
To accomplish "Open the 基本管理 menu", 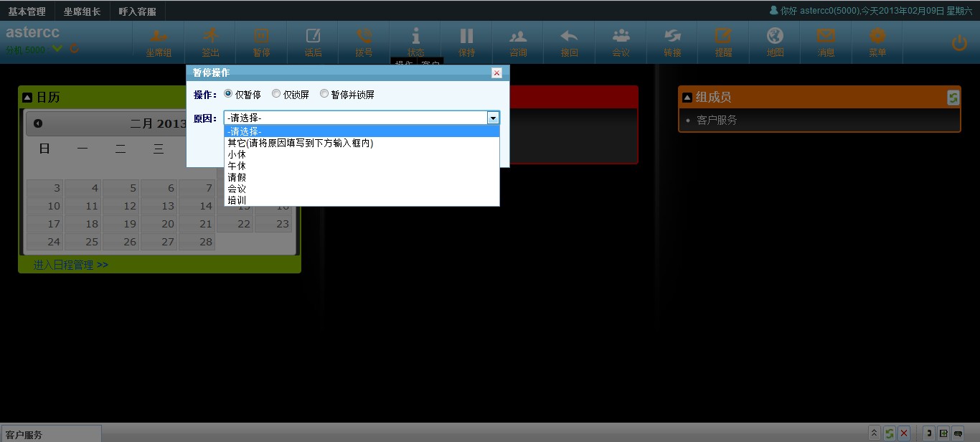I will coord(27,11).
